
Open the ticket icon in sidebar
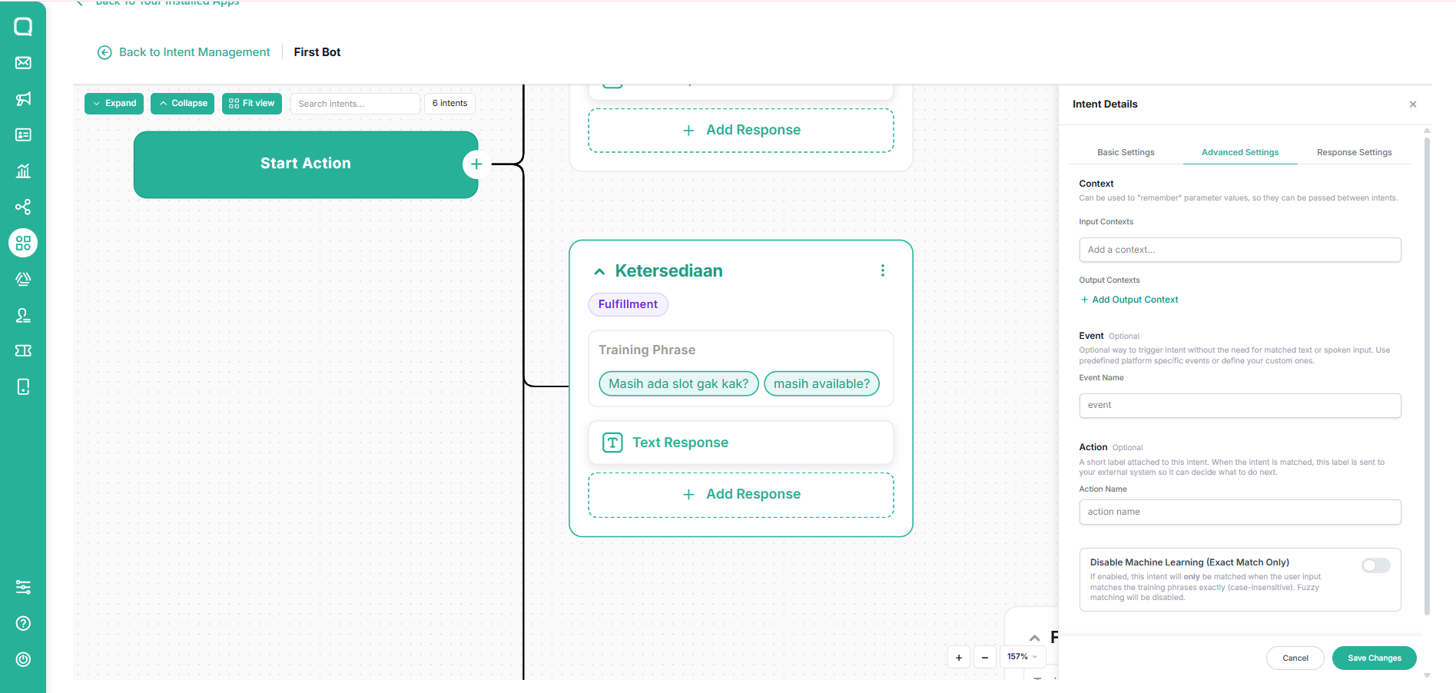pyautogui.click(x=23, y=350)
